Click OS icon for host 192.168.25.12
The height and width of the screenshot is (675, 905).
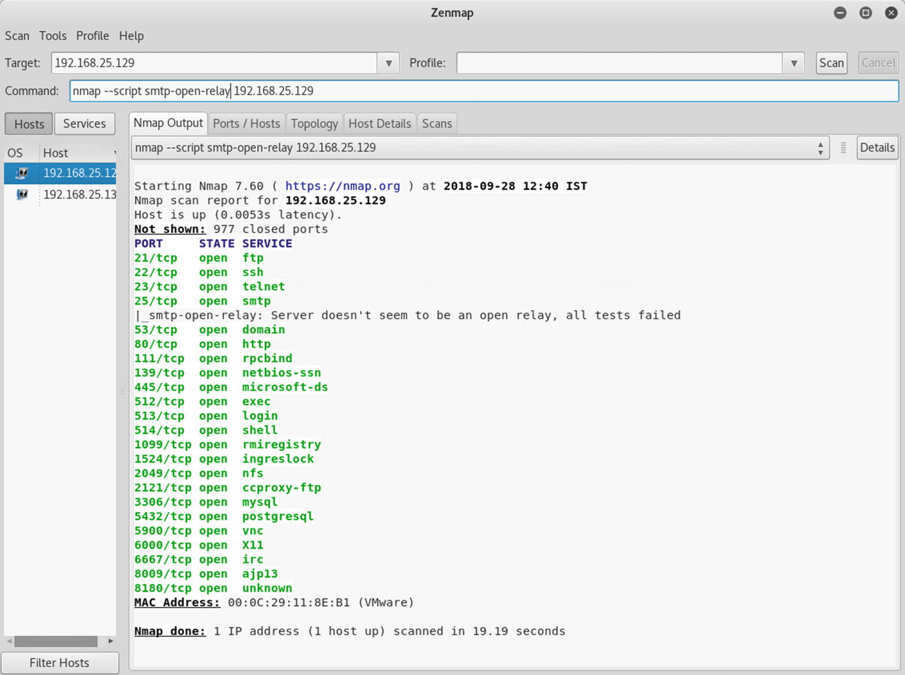click(x=22, y=173)
